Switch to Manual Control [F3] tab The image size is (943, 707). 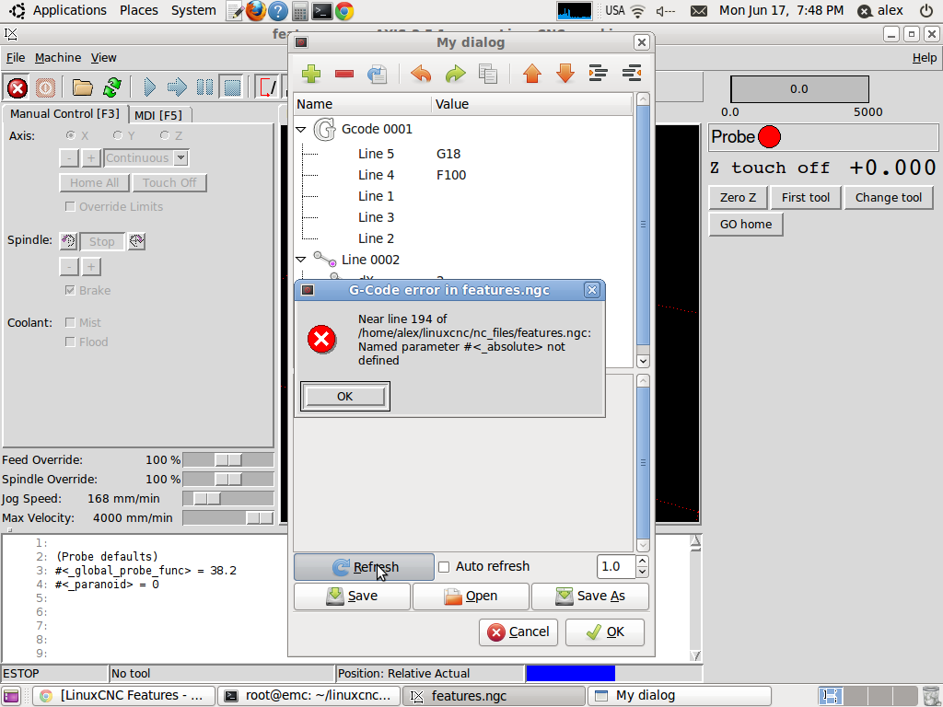pos(65,113)
